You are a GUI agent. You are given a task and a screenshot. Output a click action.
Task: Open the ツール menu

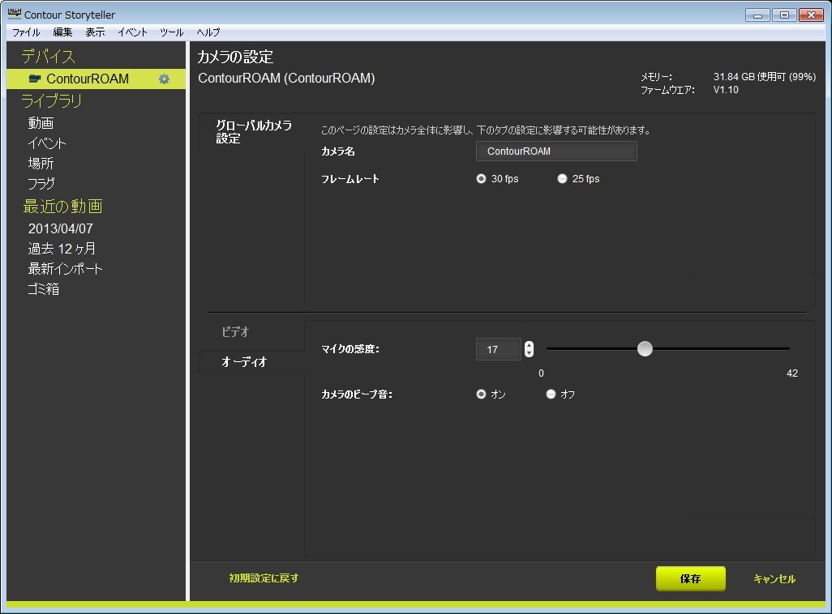(171, 32)
